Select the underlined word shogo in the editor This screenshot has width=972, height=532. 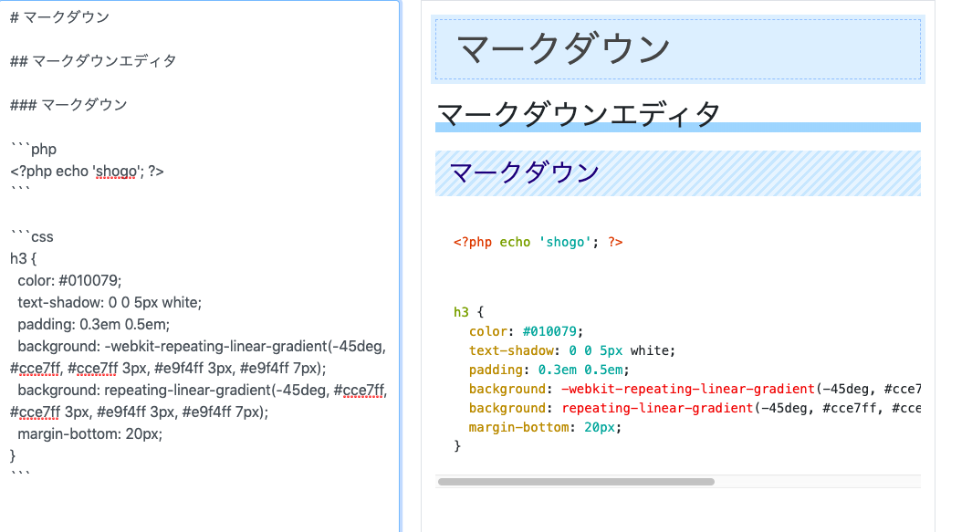coord(116,171)
